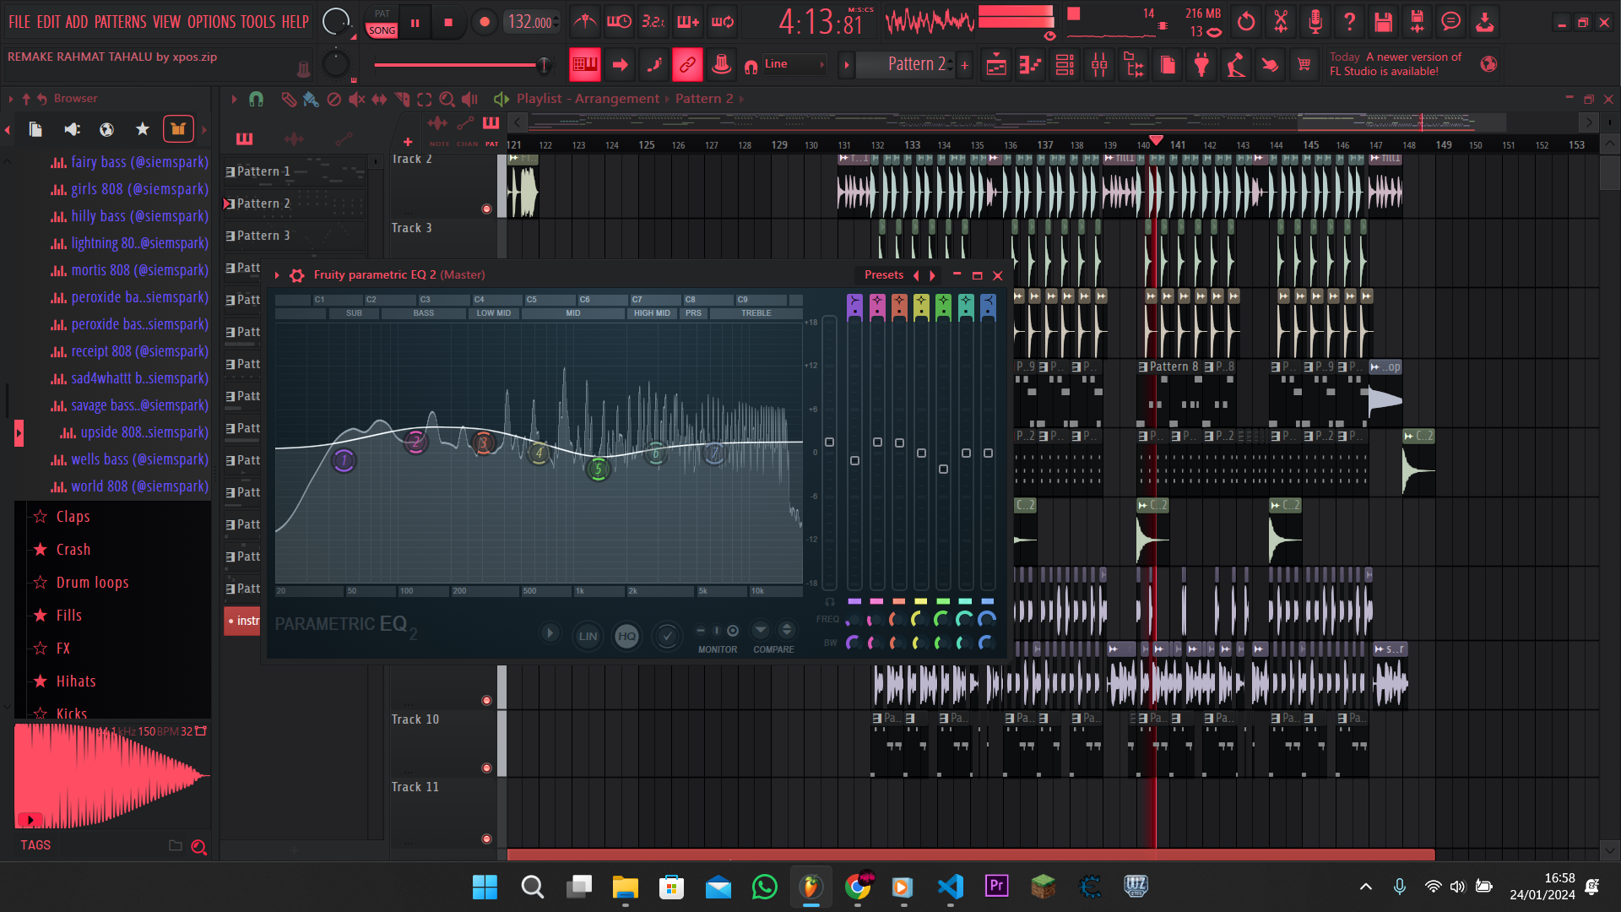The height and width of the screenshot is (912, 1621).
Task: Click the metronome icon in transport bar
Action: click(584, 23)
